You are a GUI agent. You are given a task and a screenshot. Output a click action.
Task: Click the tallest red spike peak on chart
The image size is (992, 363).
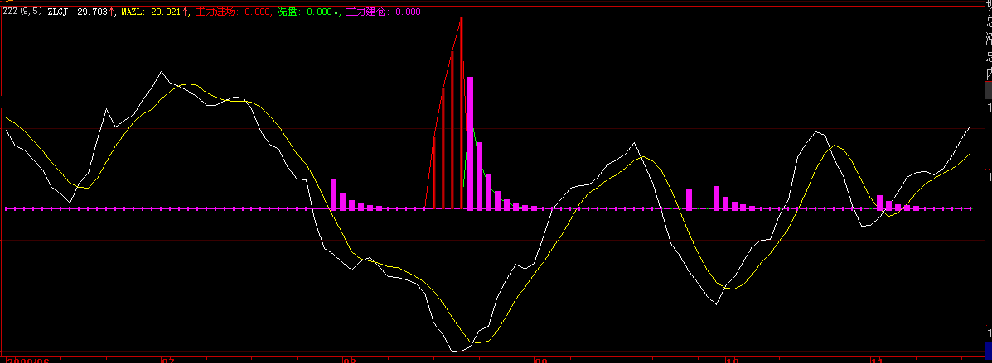[x=462, y=19]
